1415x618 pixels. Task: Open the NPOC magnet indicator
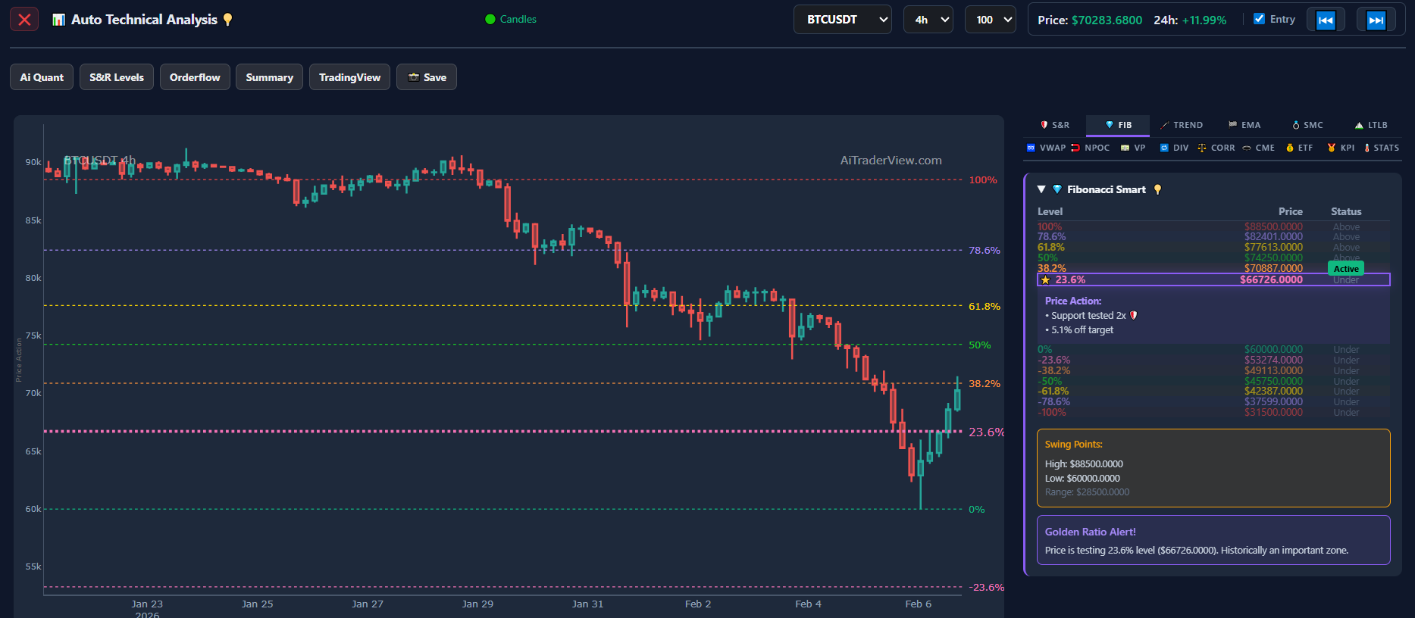(x=1090, y=148)
